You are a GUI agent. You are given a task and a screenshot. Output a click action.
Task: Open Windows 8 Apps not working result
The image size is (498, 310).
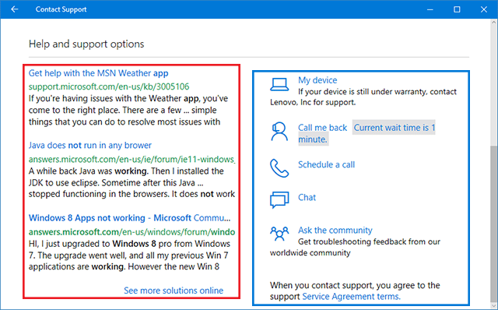click(130, 218)
